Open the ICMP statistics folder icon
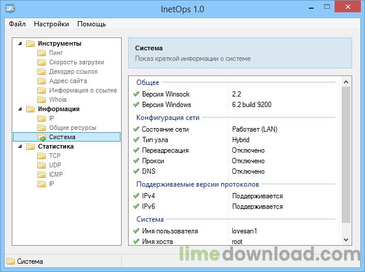 click(x=42, y=174)
